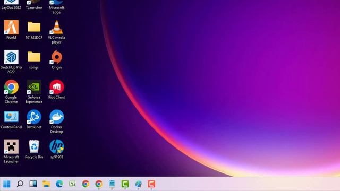The height and width of the screenshot is (191, 340).
Task: Open taskbar Search magnifier
Action: (x=20, y=184)
